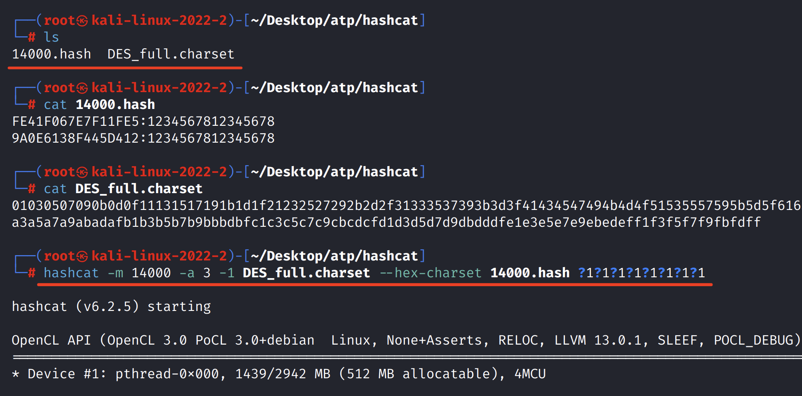The height and width of the screenshot is (396, 802).
Task: Click the Kali symbol in the 'cat 14000.hash' prompt
Action: pos(82,88)
